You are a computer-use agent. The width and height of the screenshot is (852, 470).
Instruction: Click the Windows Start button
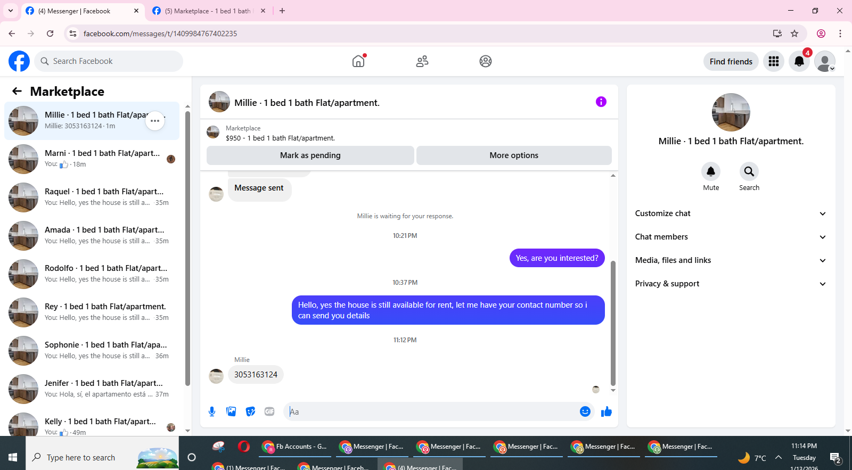coord(13,457)
